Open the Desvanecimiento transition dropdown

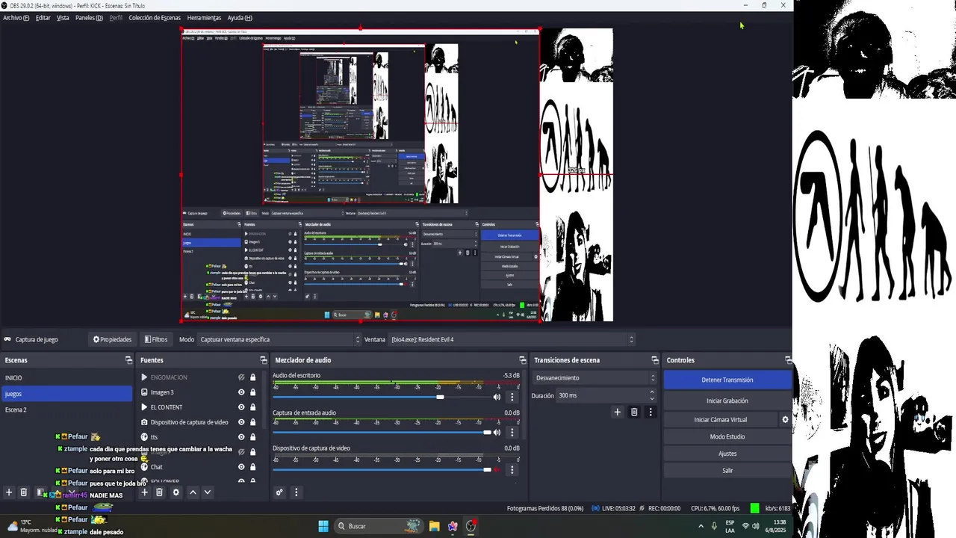[595, 377]
